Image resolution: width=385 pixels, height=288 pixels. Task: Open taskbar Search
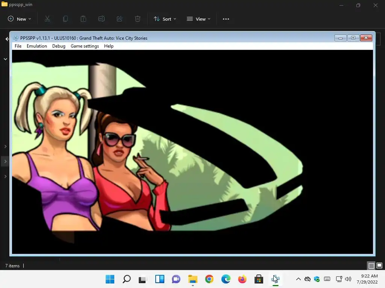point(126,279)
